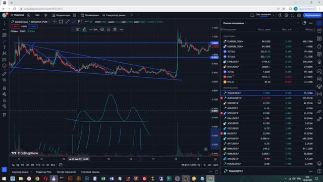The width and height of the screenshot is (323, 182).
Task: Toggle percent scale % button
Action: click(x=204, y=165)
